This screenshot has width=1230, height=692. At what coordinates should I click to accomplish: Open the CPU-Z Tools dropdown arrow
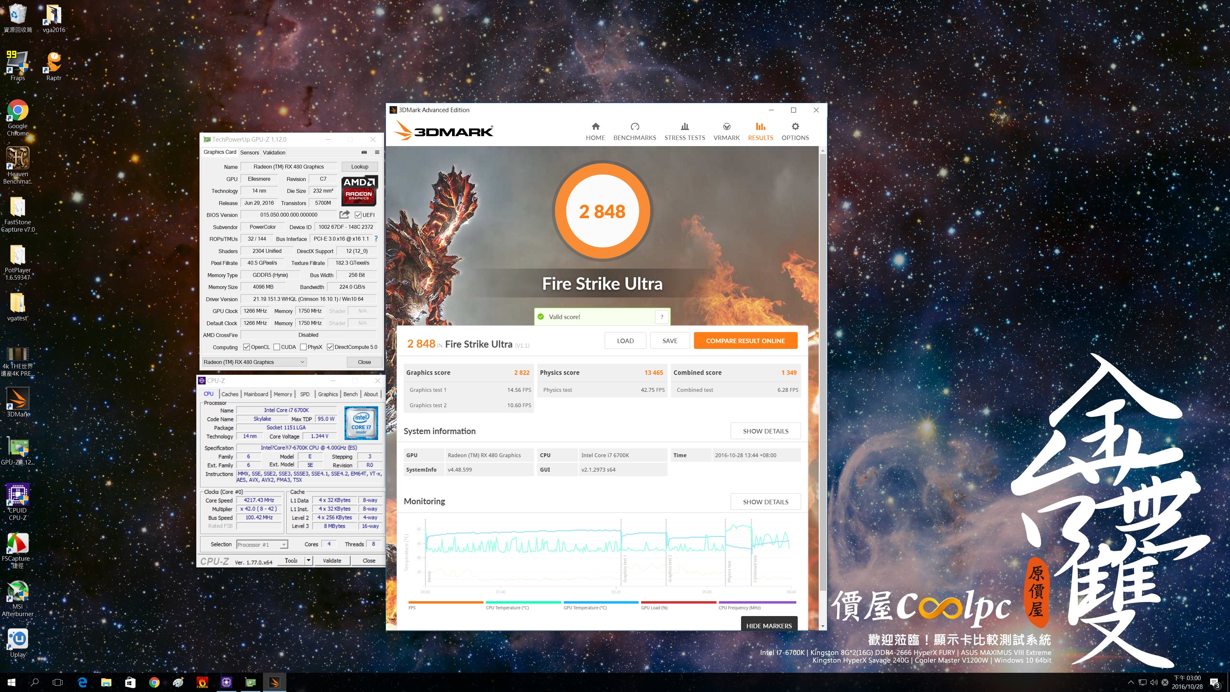tap(308, 560)
